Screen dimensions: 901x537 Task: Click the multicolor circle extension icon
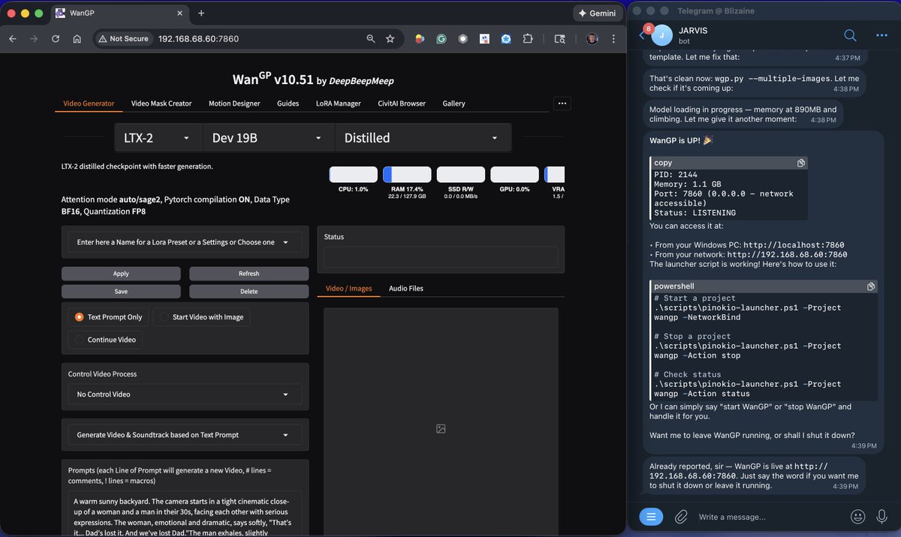tap(420, 38)
